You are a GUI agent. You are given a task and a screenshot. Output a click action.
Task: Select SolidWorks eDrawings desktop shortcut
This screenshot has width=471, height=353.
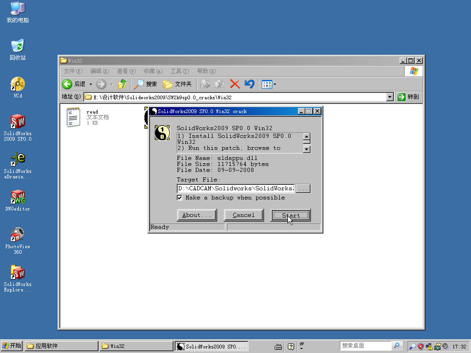click(x=18, y=165)
